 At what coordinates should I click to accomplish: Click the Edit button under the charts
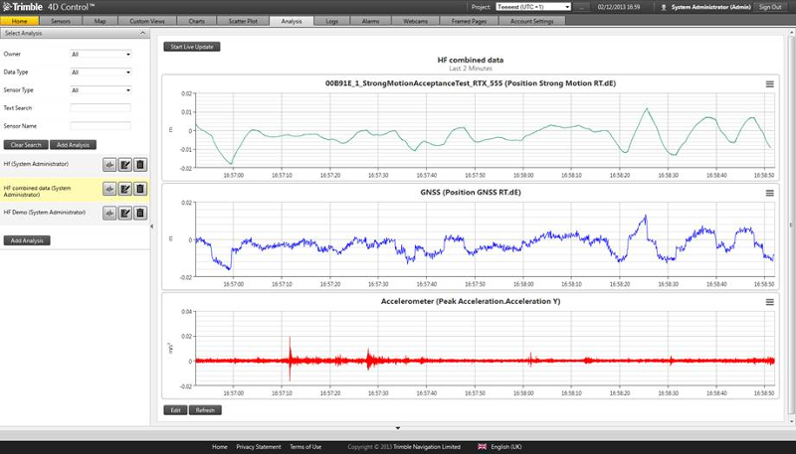click(176, 410)
